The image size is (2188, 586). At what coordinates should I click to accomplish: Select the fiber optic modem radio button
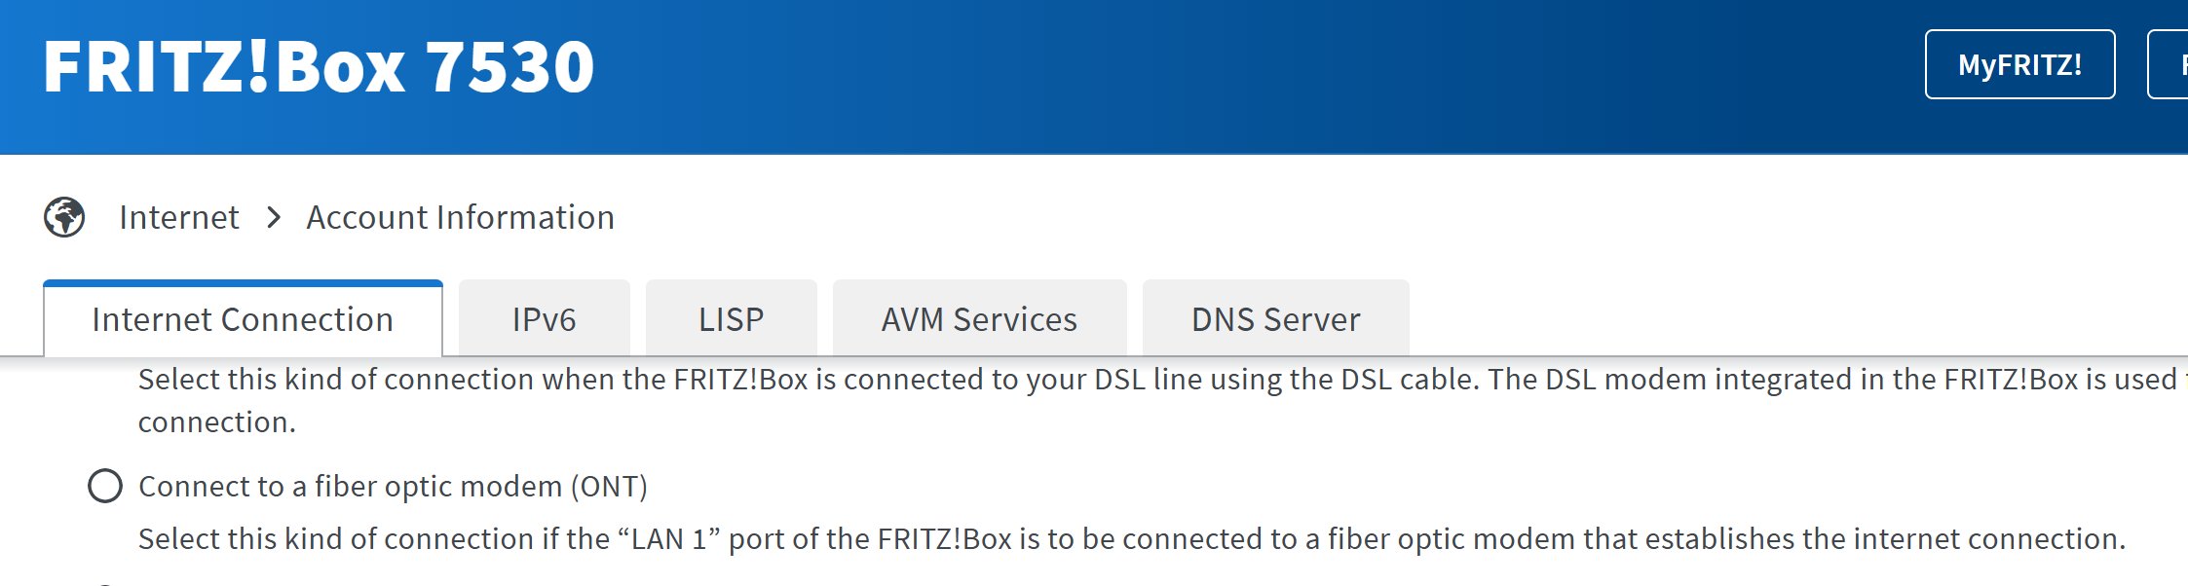[105, 486]
